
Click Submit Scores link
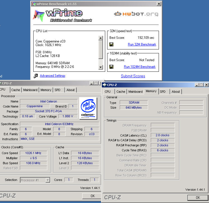point(133,76)
